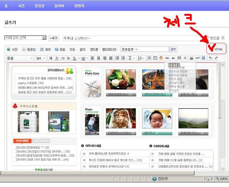Open the 카테고리 선택 dropdown
Image resolution: width=229 pixels, height=187 pixels.
[x=25, y=38]
